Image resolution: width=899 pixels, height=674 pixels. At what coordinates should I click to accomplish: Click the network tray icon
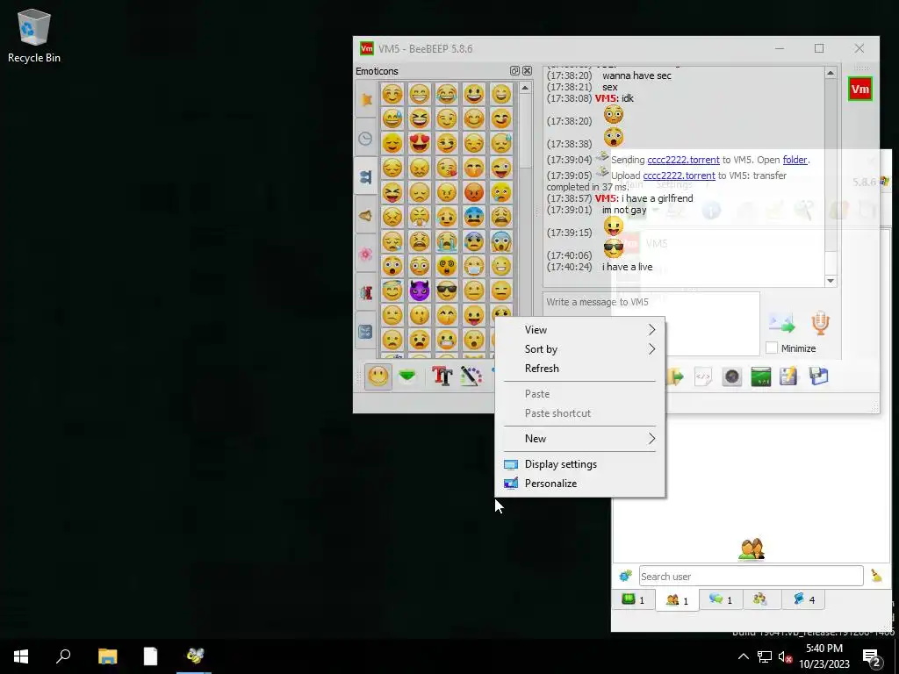click(x=765, y=656)
